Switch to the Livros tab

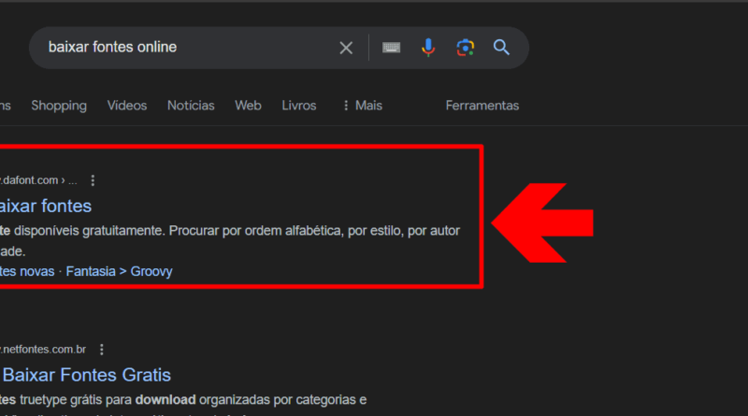coord(299,106)
